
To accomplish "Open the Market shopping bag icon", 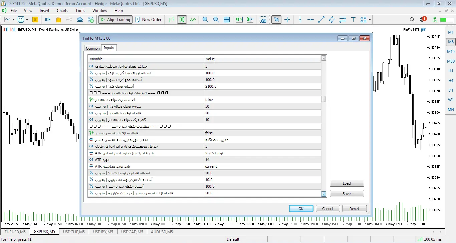I will pos(59,20).
